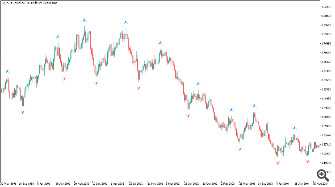This screenshot has height=187, width=335.
Task: Click the 1.35980 price level label
Action: coord(326,126)
